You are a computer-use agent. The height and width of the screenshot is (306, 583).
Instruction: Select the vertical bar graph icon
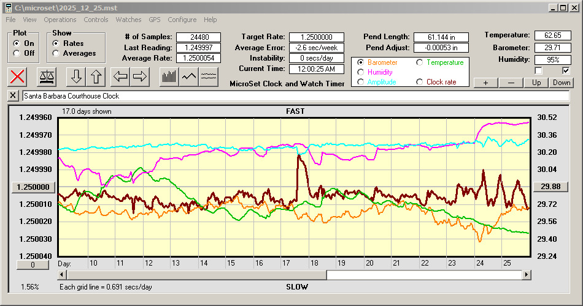click(x=169, y=76)
